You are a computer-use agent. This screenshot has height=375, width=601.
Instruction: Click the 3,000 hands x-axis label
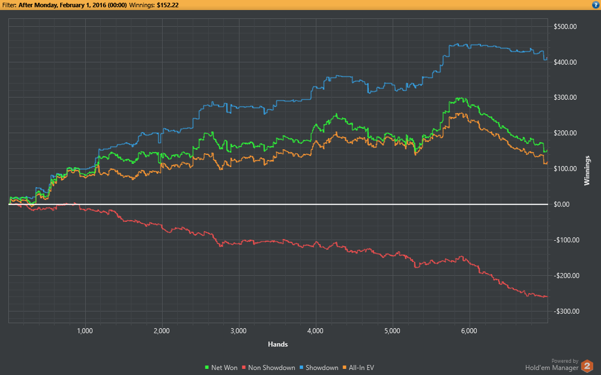(239, 330)
